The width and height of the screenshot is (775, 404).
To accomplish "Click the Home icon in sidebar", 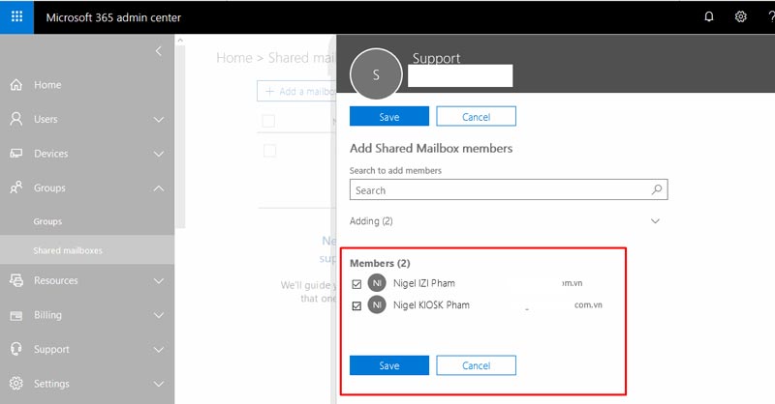I will tap(16, 85).
